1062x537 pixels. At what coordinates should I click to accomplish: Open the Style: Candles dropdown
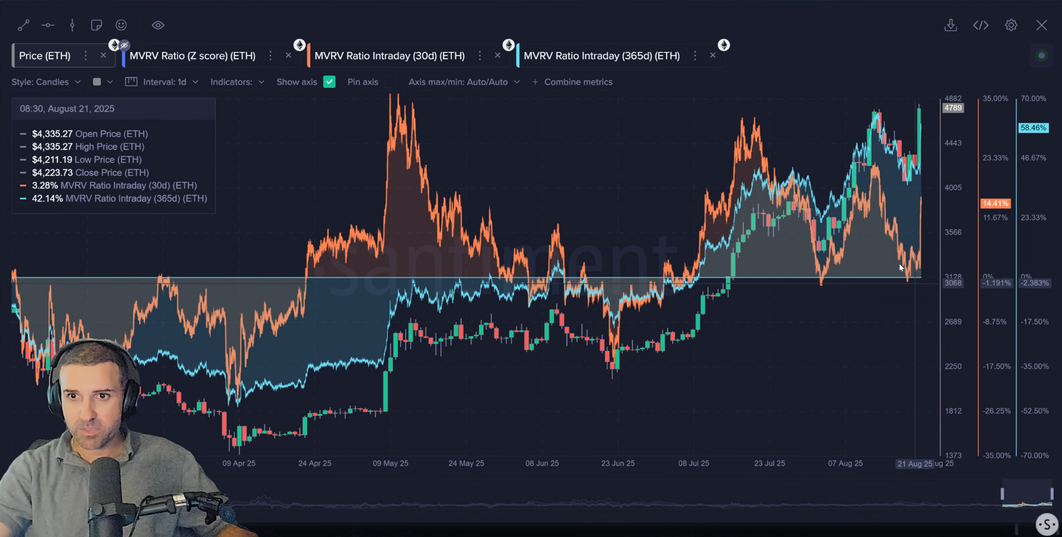tap(46, 82)
